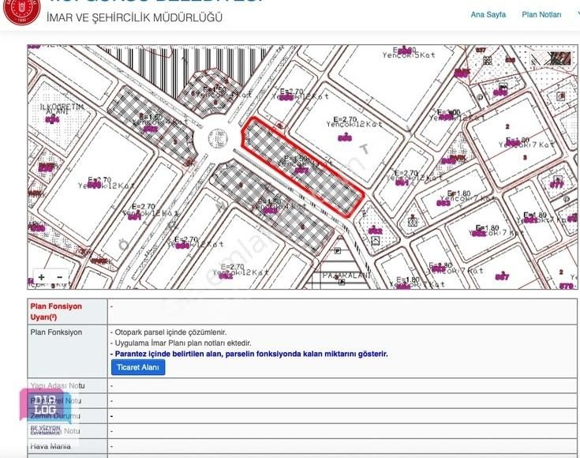The width and height of the screenshot is (580, 458).
Task: Click the roundabout circle on the map
Action: 218,138
